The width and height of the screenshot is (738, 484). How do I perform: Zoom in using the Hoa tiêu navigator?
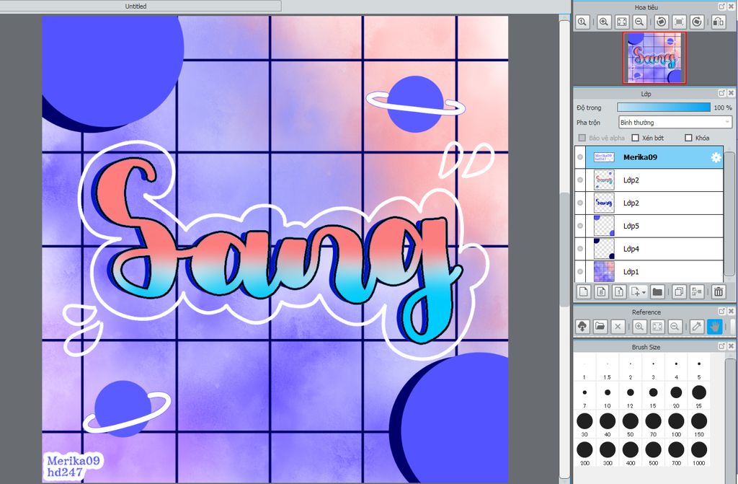coord(604,22)
